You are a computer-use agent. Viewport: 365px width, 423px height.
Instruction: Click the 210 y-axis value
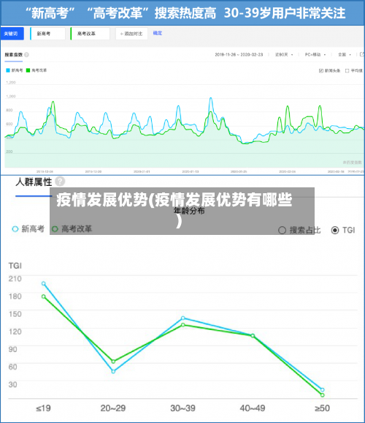click(15, 279)
